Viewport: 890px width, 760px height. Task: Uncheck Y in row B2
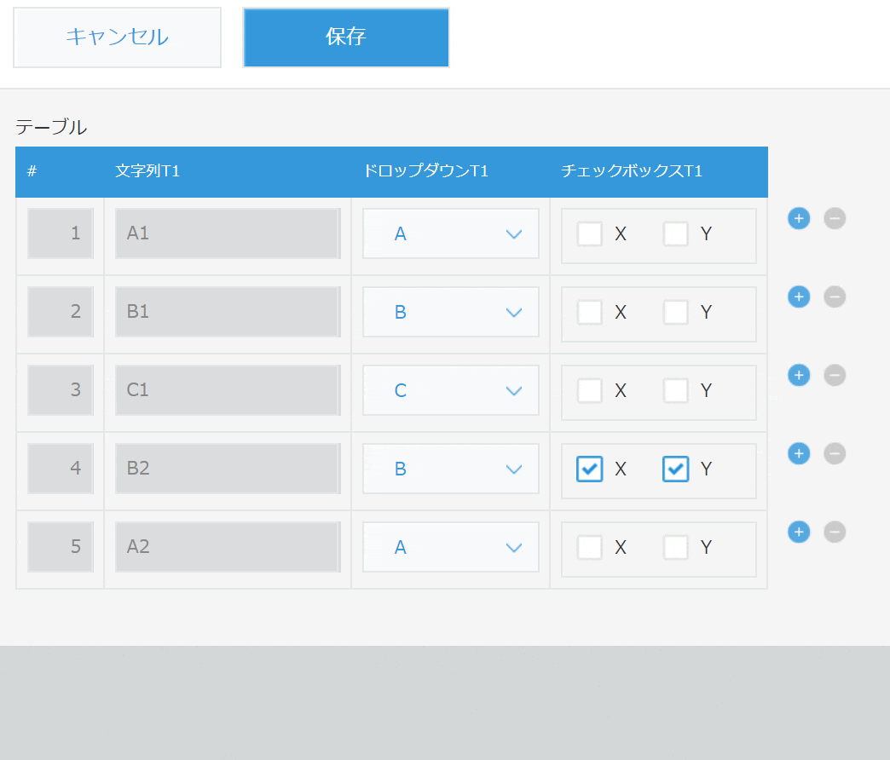[675, 469]
